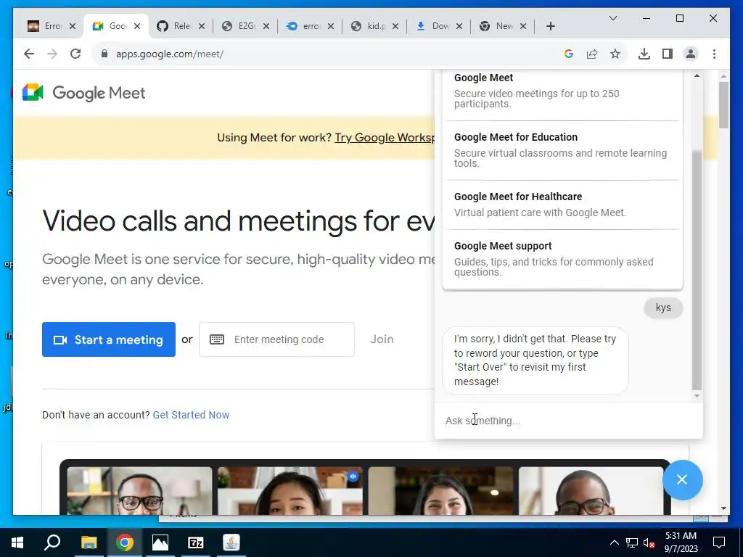
Task: Click the browser forward arrow
Action: [52, 54]
